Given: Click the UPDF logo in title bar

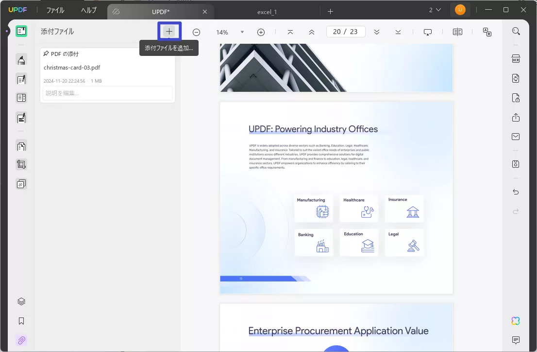Looking at the screenshot, I should (x=17, y=10).
